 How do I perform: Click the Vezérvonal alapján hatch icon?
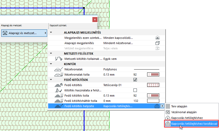tap(168, 112)
